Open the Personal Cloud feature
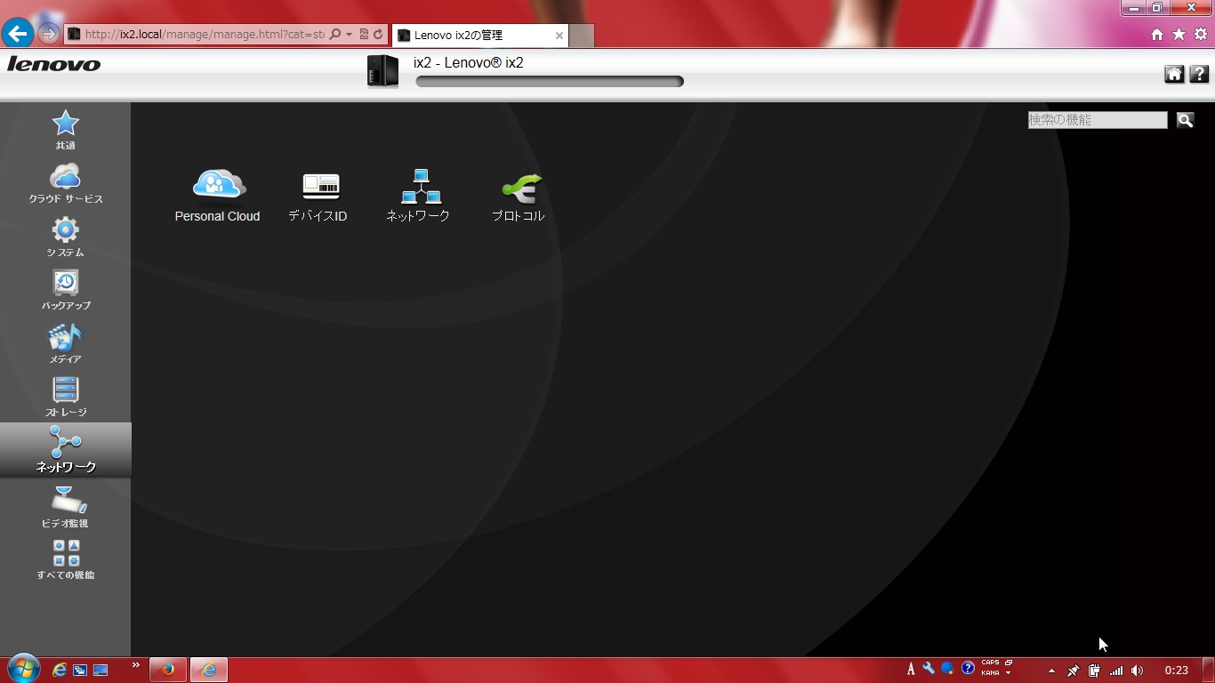This screenshot has height=683, width=1215. (218, 196)
